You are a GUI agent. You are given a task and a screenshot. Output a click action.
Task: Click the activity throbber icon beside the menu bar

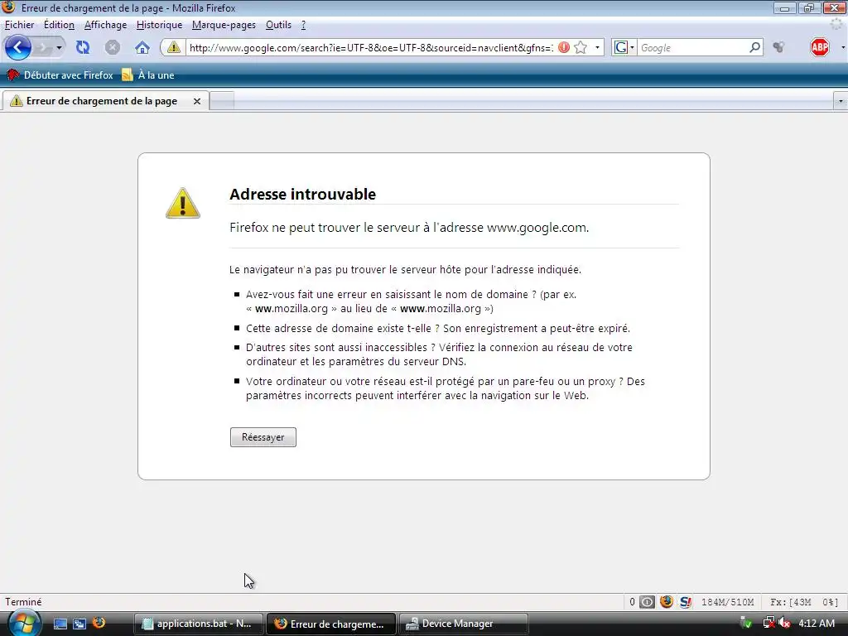click(836, 24)
